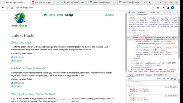Open the Blog navigation link
The width and height of the screenshot is (183, 103).
[x=60, y=15]
